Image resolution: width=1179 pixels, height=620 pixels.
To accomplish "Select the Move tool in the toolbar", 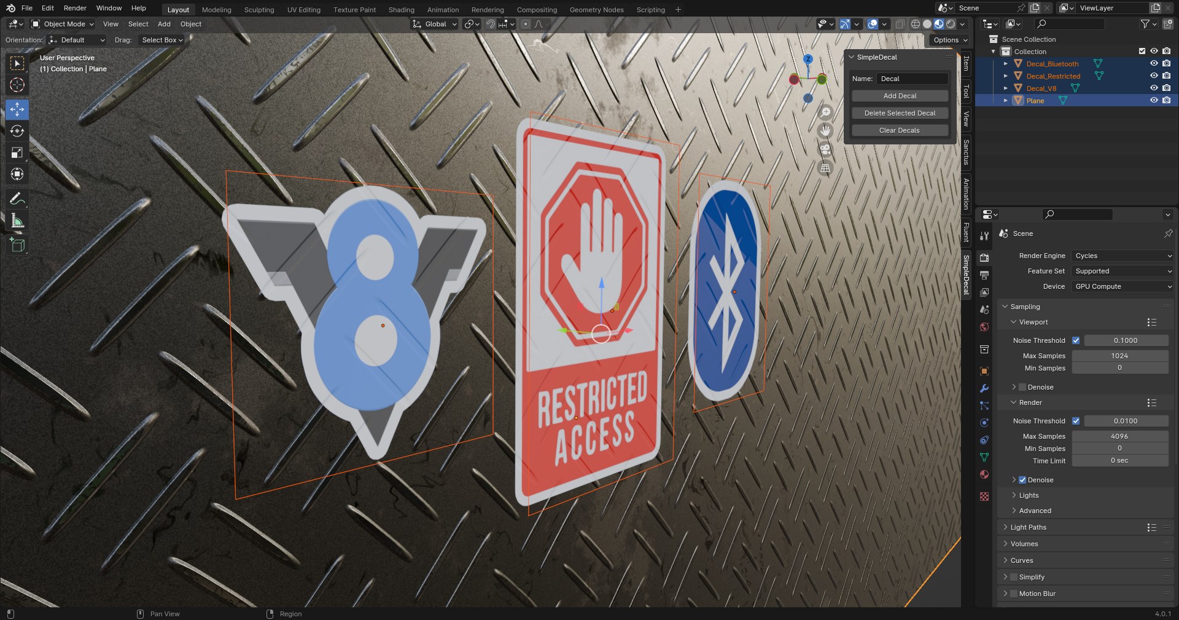I will pos(17,109).
